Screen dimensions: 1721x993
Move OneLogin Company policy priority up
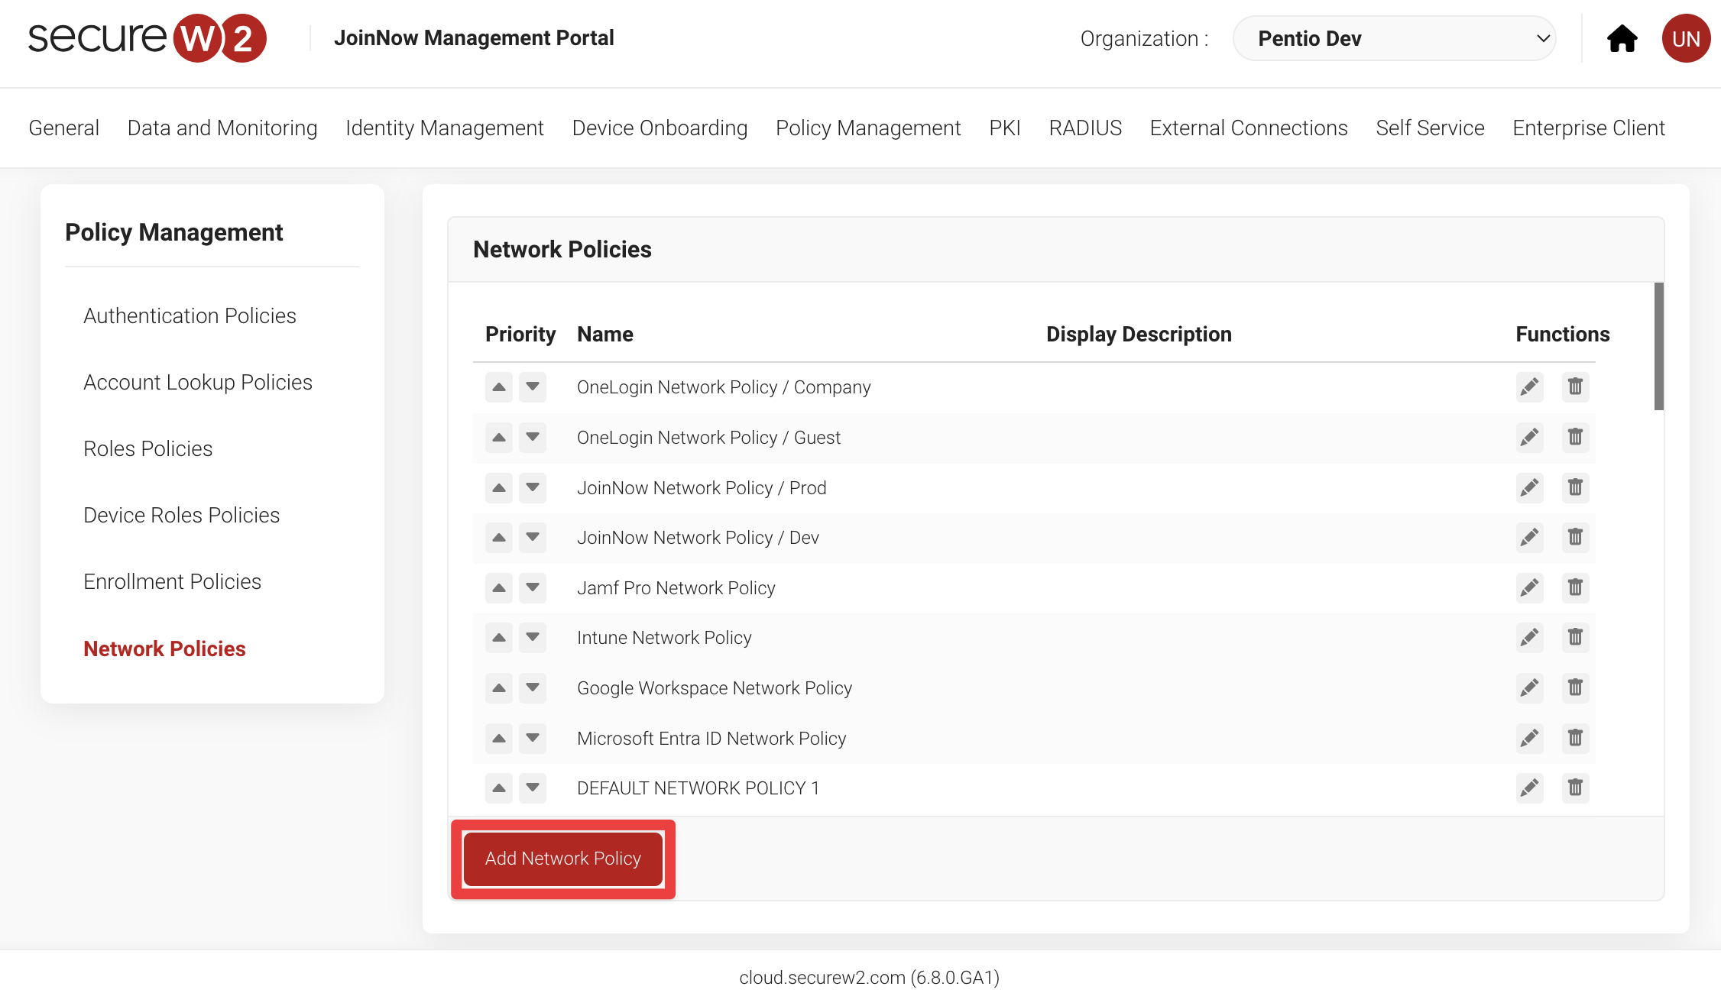click(499, 387)
